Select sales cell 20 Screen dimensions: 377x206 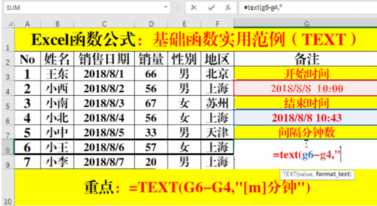151,162
